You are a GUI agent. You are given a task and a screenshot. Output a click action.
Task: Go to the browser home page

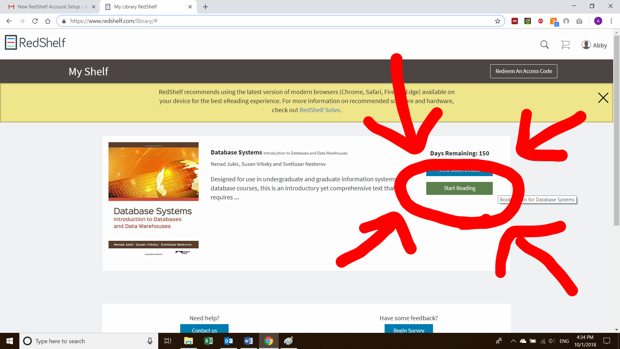pos(48,21)
